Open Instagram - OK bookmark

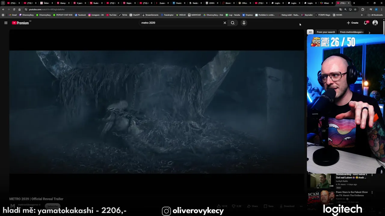pyautogui.click(x=96, y=15)
